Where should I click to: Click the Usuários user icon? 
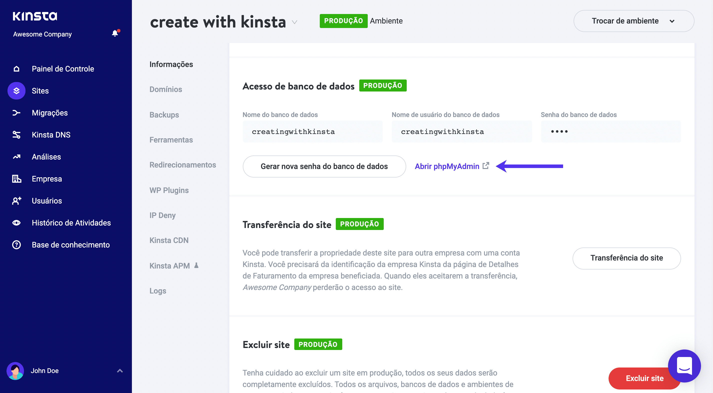coord(16,200)
